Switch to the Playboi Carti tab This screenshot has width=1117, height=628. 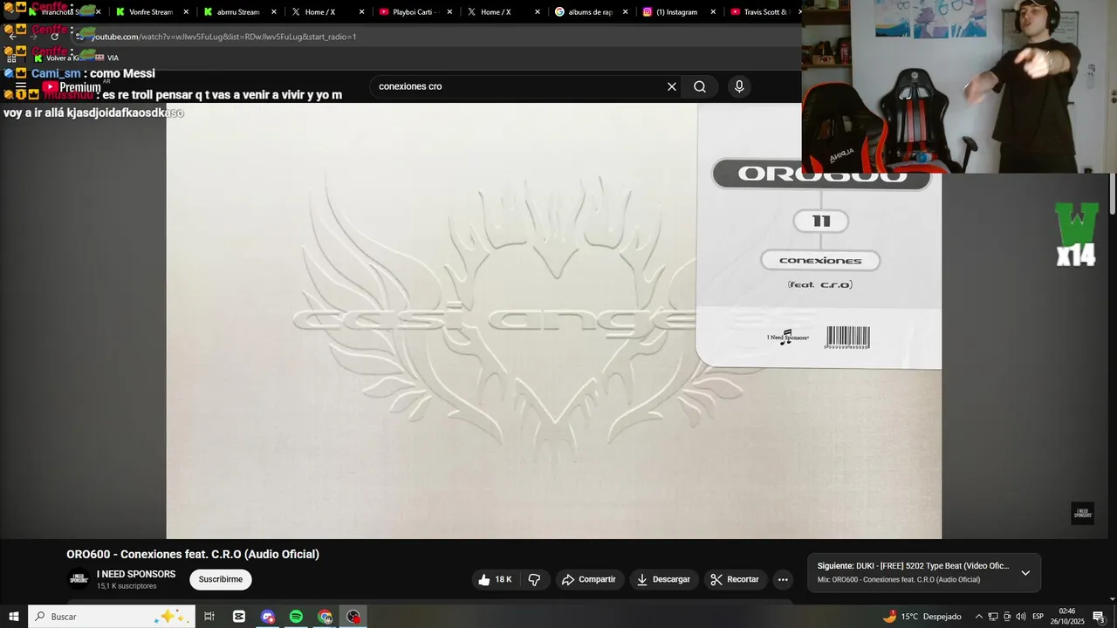pos(414,12)
